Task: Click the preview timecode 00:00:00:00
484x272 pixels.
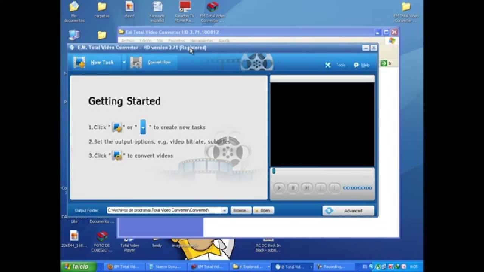Action: coord(358,188)
